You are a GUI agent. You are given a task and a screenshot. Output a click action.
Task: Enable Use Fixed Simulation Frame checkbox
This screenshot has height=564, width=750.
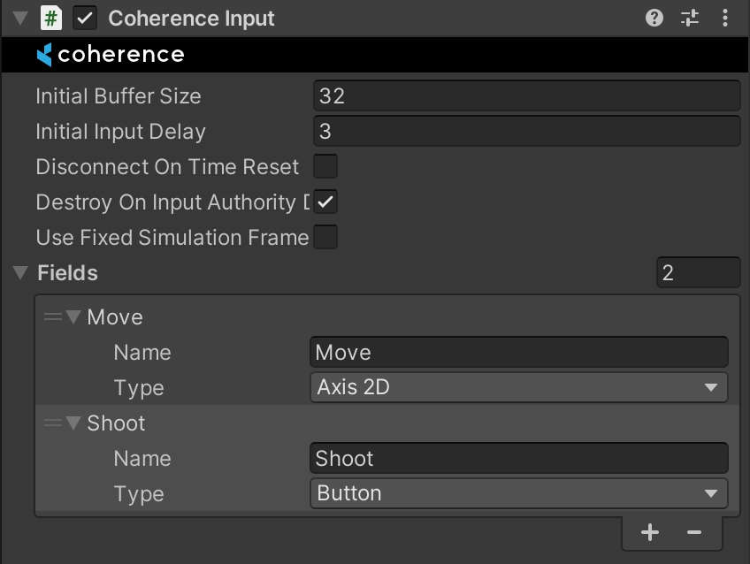click(325, 237)
